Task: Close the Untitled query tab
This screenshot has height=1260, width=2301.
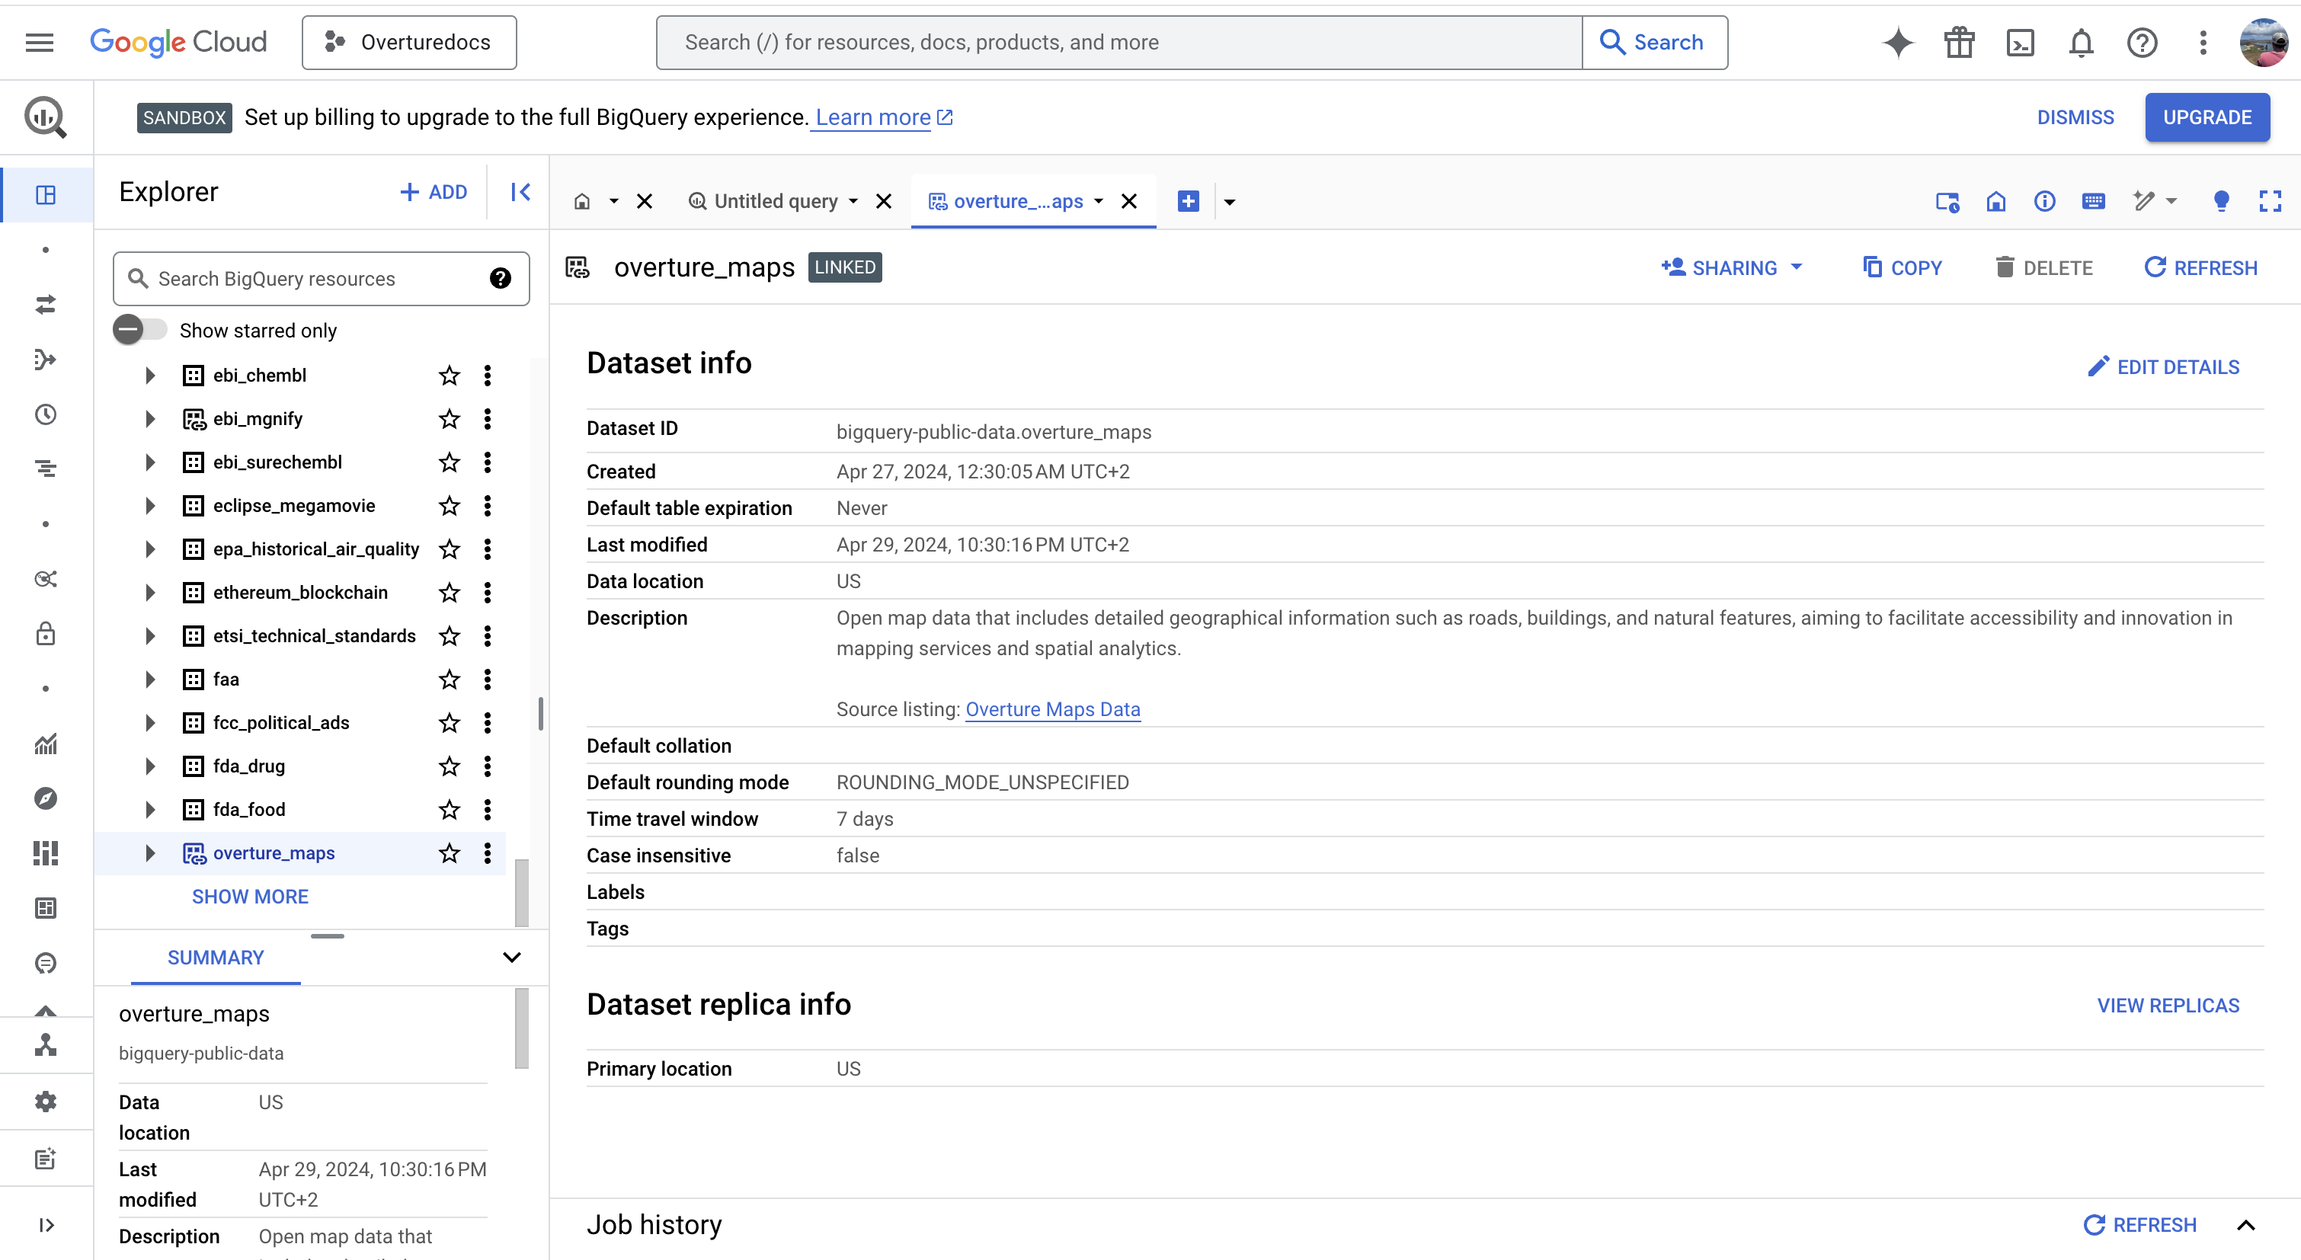Action: 885,201
